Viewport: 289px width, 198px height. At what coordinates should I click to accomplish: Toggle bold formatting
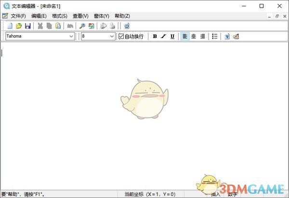[155, 36]
